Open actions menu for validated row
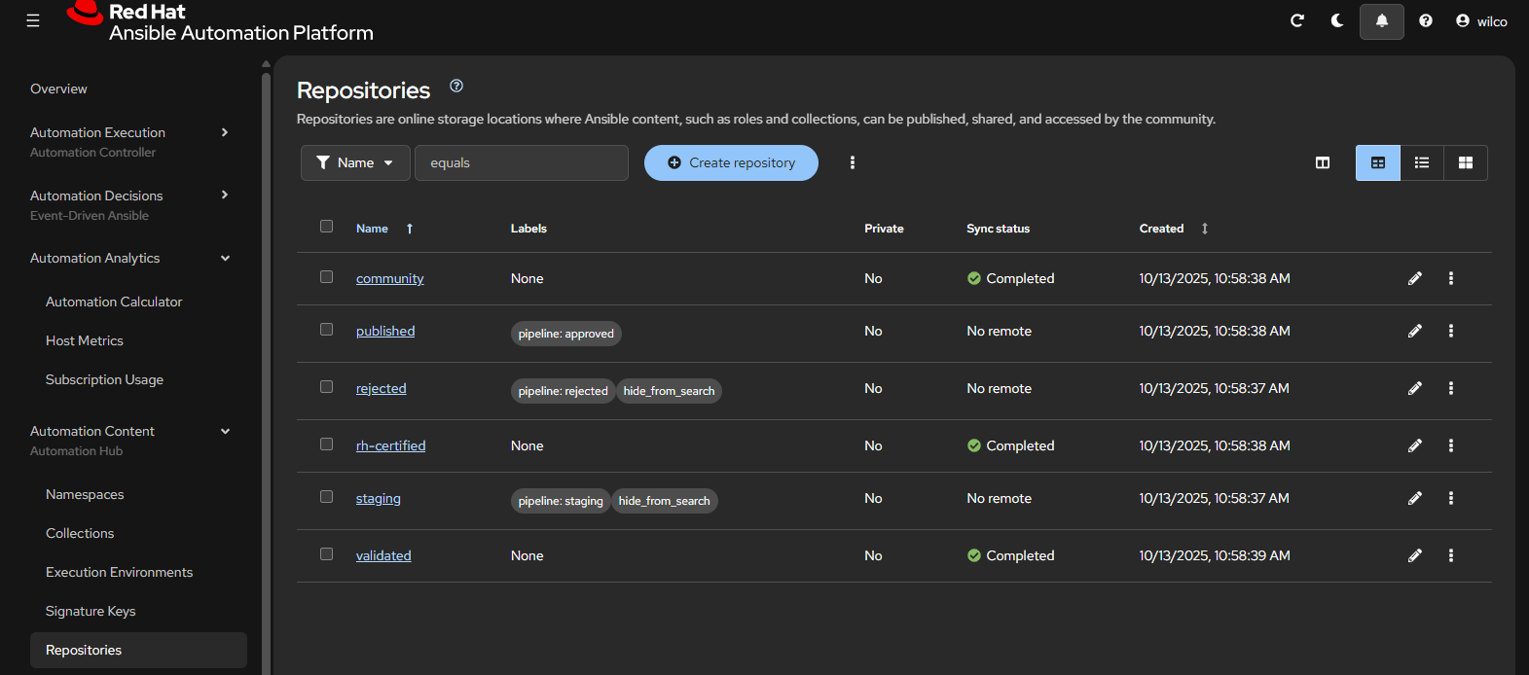 (1451, 555)
